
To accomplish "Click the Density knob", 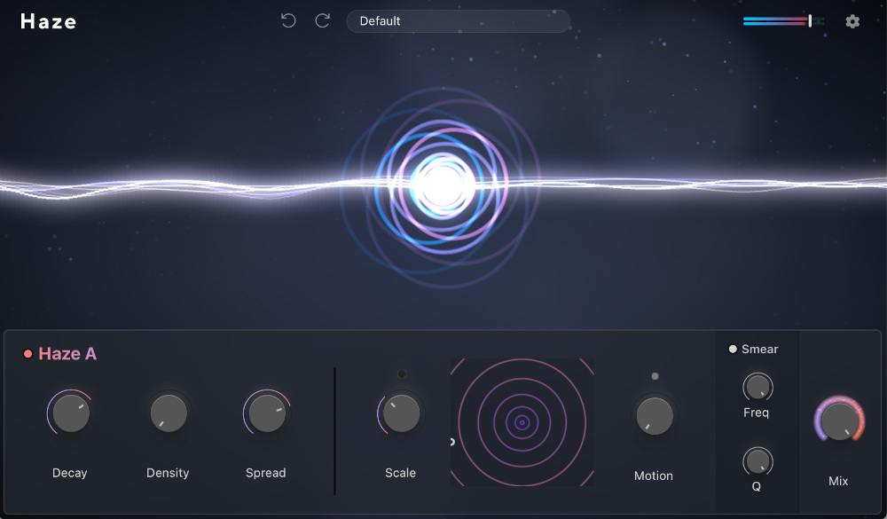I will pyautogui.click(x=168, y=412).
